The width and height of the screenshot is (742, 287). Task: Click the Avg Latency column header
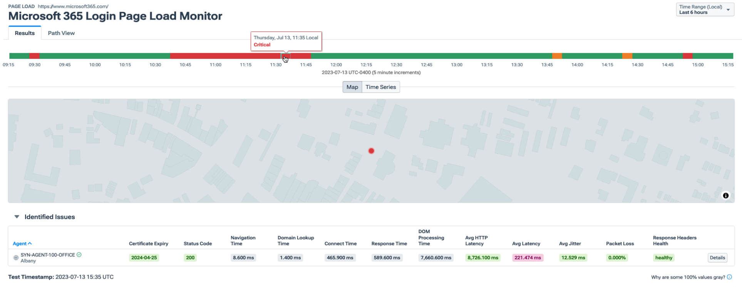[x=526, y=244]
